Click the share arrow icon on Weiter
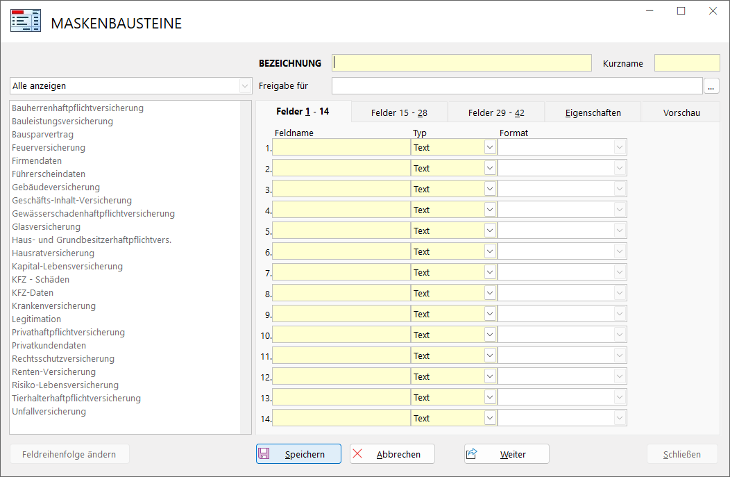Image resolution: width=730 pixels, height=477 pixels. click(x=473, y=454)
